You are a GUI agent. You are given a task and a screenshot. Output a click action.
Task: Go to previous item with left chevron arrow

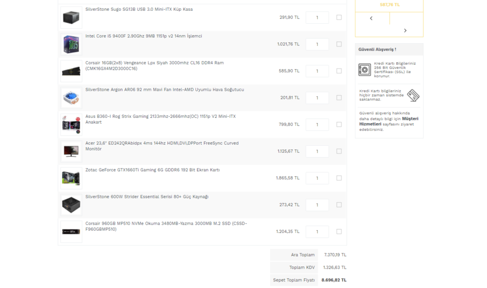click(x=371, y=18)
